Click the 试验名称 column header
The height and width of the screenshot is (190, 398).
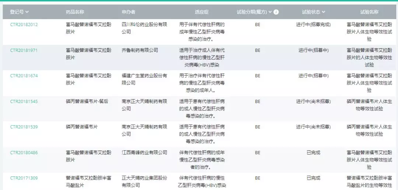[x=369, y=12]
